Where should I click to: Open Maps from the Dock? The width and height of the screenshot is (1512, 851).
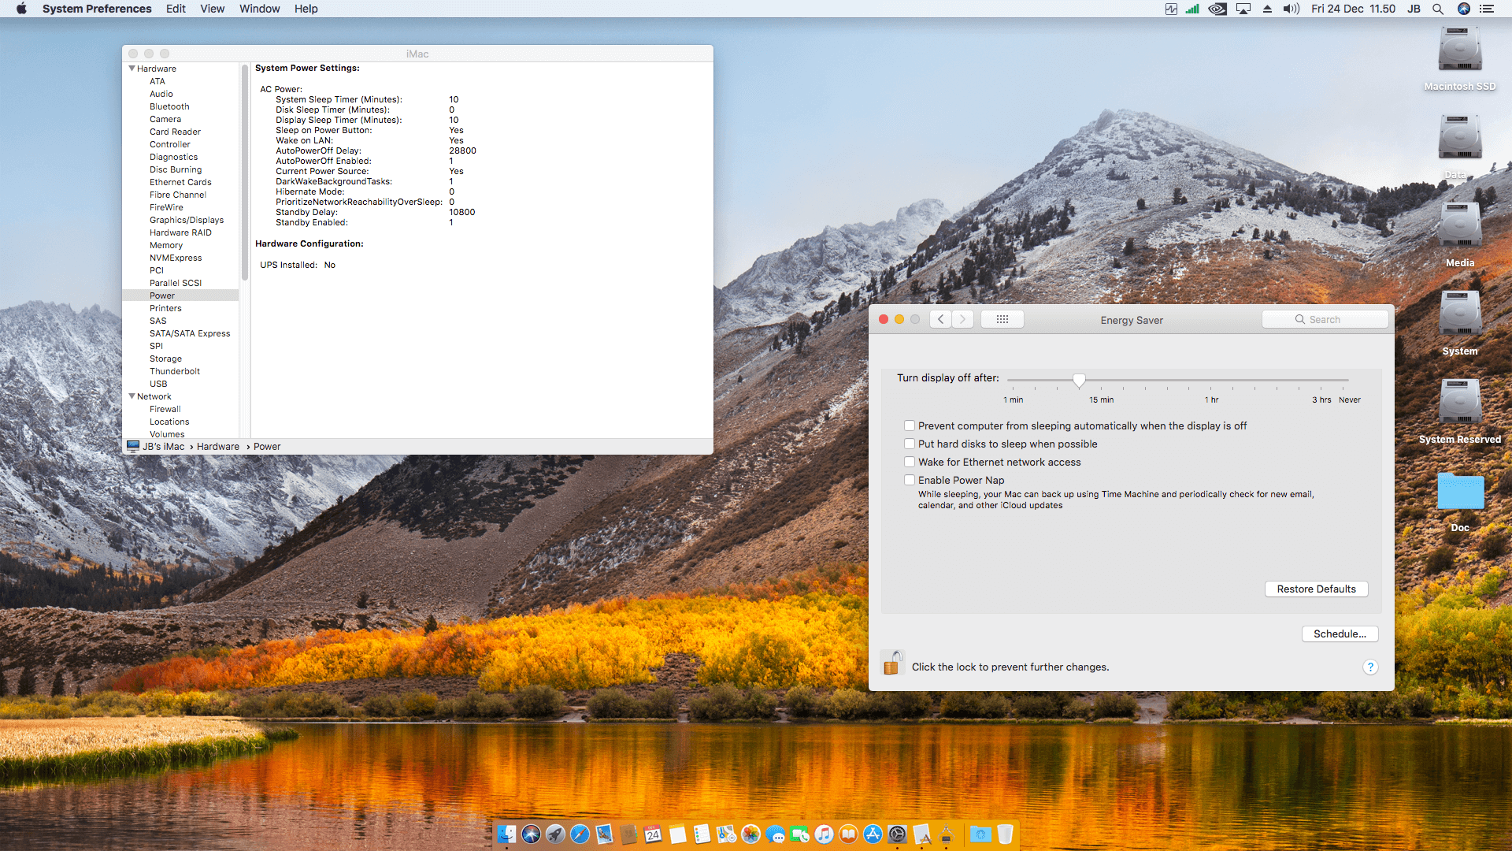(x=726, y=834)
